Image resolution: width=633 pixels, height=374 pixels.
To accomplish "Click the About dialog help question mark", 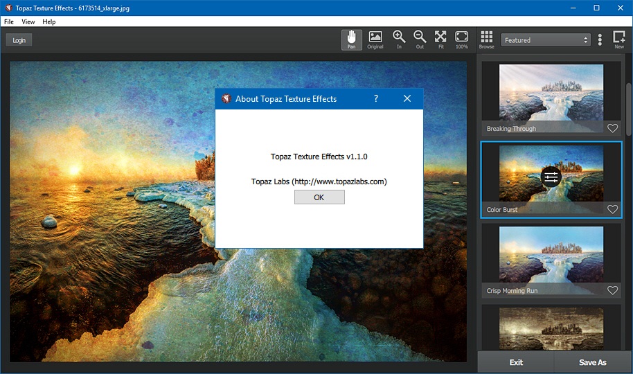I will [x=376, y=98].
